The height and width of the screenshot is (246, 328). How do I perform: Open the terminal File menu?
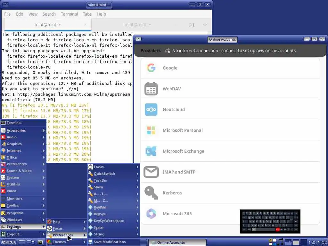7,14
